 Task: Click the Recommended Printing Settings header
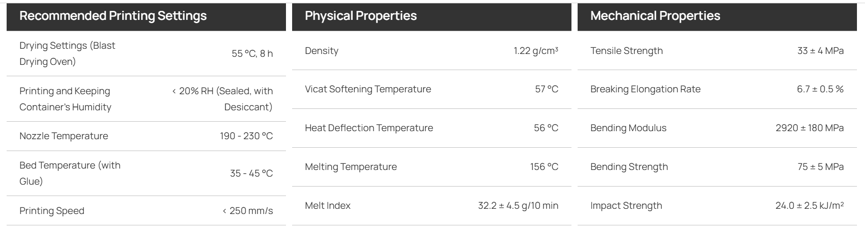pos(113,16)
